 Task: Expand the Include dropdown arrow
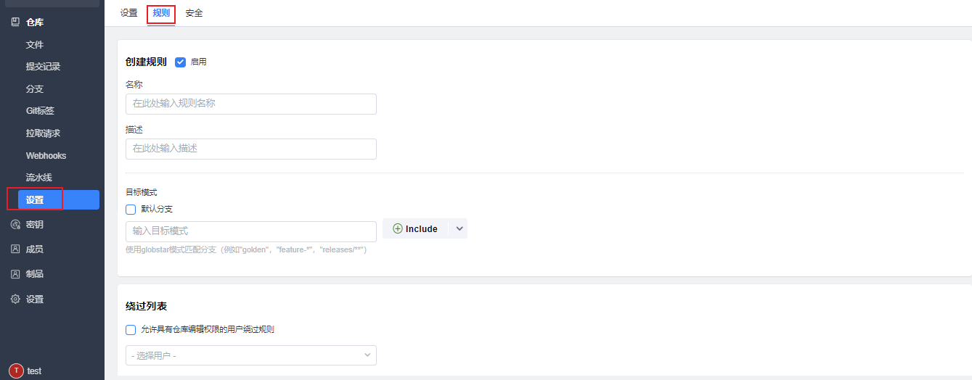459,229
